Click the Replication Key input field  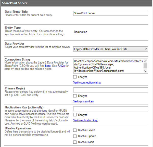pos(110,109)
